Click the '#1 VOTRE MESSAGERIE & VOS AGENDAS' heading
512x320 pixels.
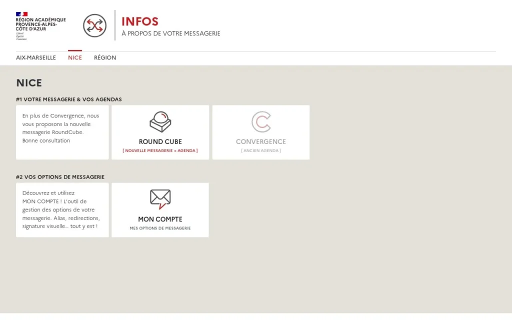point(69,99)
